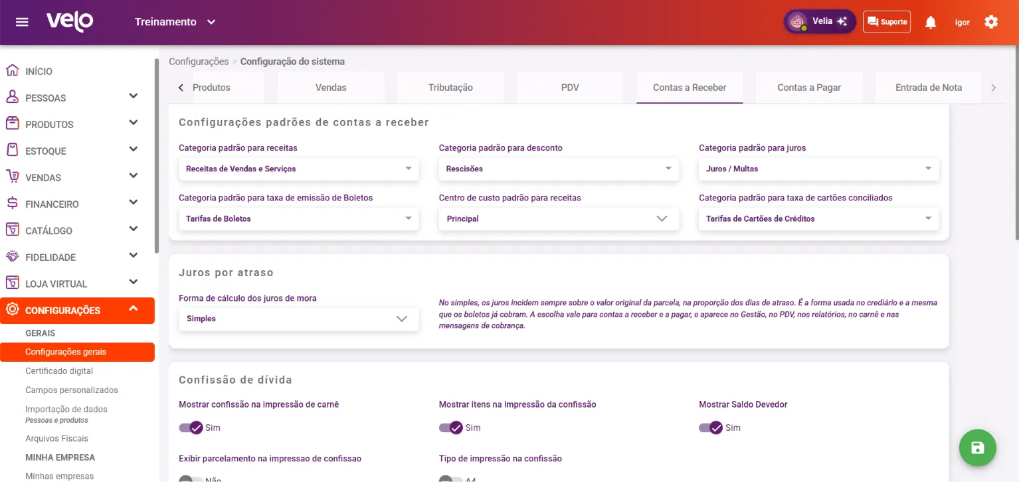
Task: Open taxa de cartões conciliados dropdown
Action: click(819, 218)
